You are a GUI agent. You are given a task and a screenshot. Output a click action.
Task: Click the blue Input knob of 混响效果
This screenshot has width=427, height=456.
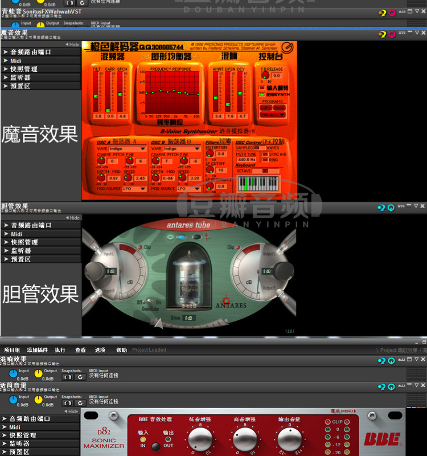[x=13, y=374]
